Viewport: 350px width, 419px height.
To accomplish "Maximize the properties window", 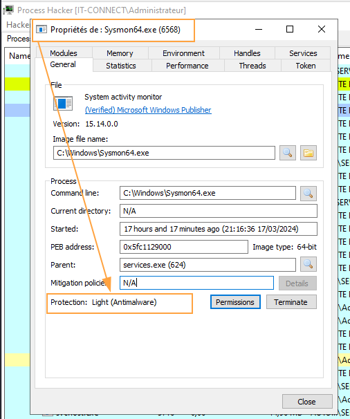I will tap(290, 29).
